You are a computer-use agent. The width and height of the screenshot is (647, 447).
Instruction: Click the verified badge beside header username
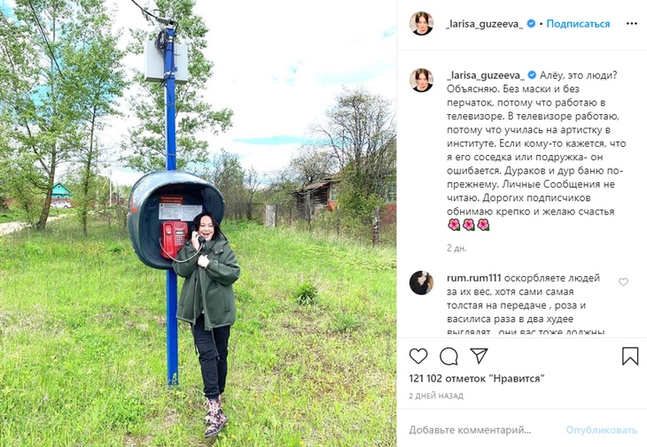tap(531, 24)
